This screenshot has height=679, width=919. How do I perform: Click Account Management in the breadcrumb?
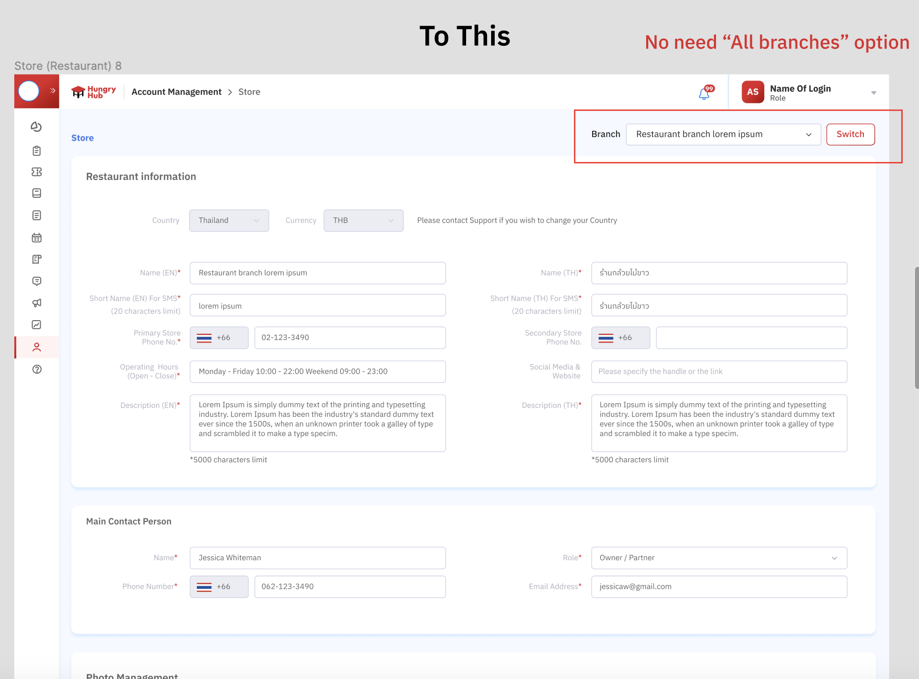(x=176, y=92)
